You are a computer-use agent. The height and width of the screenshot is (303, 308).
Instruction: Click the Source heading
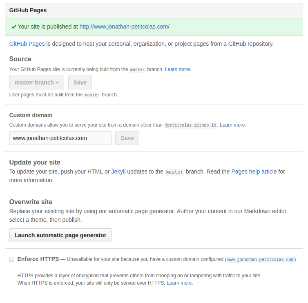click(x=20, y=59)
